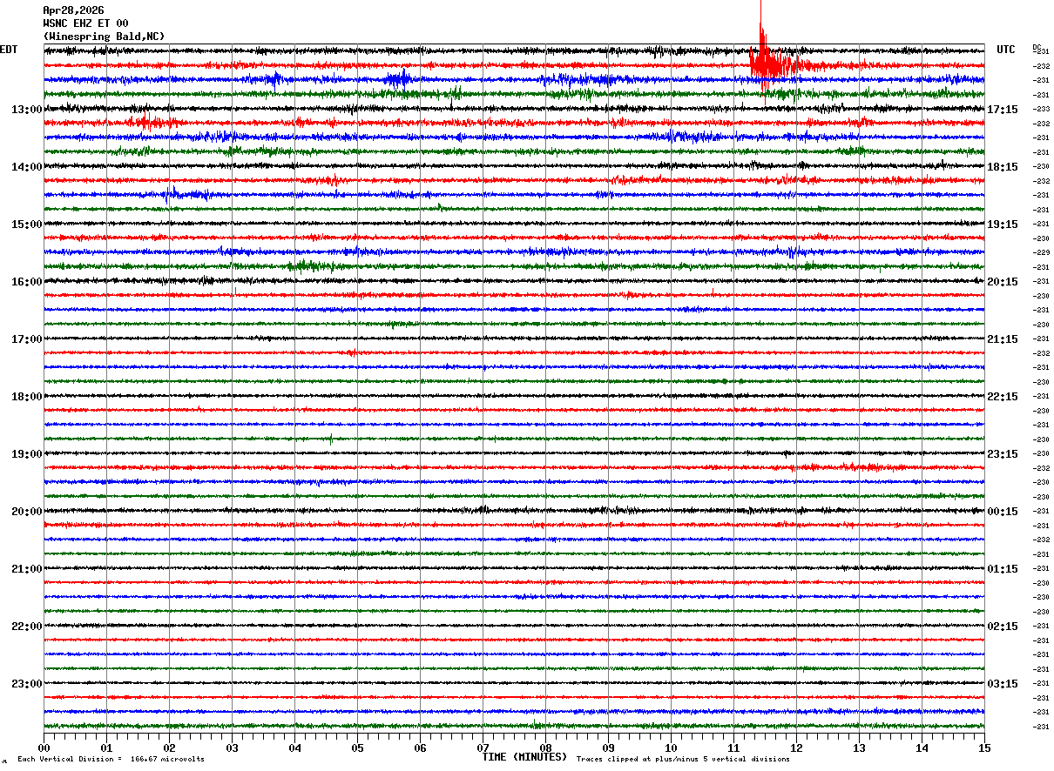Click the UTC timezone header
This screenshot has width=1054, height=771.
[x=1006, y=50]
